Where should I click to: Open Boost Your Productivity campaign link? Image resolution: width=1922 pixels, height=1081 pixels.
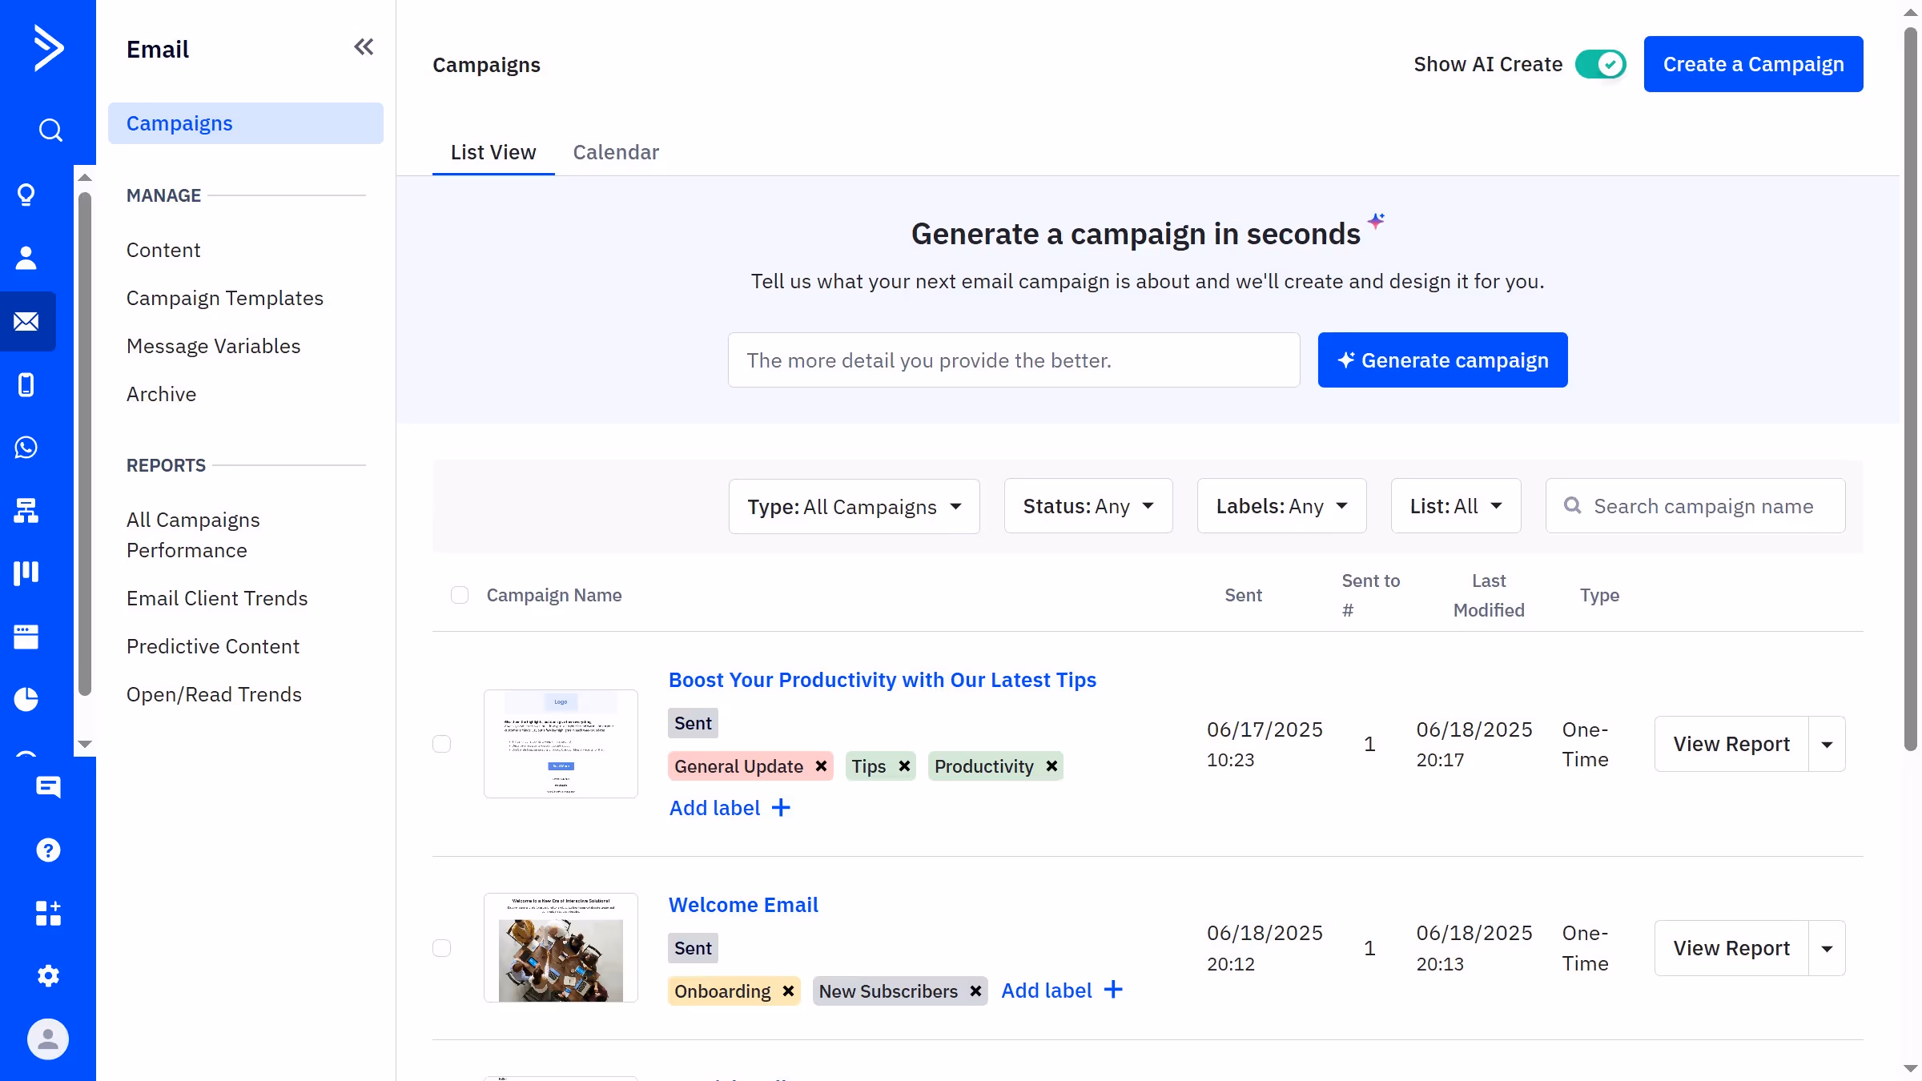click(x=882, y=680)
